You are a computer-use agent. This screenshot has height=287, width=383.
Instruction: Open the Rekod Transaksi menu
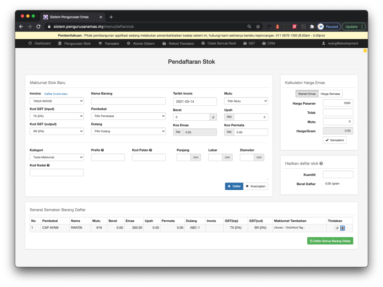tap(178, 43)
